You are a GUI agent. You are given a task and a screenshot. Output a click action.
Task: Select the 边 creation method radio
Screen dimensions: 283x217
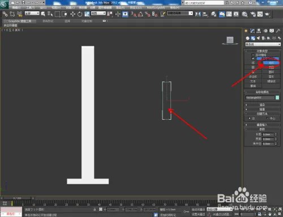click(x=250, y=118)
